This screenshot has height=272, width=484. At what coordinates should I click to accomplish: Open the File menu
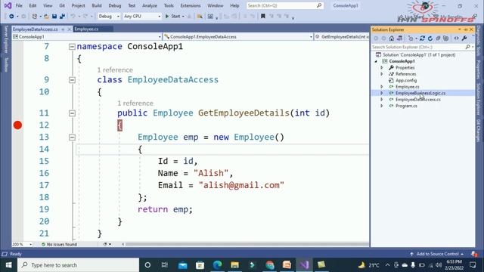coord(19,5)
